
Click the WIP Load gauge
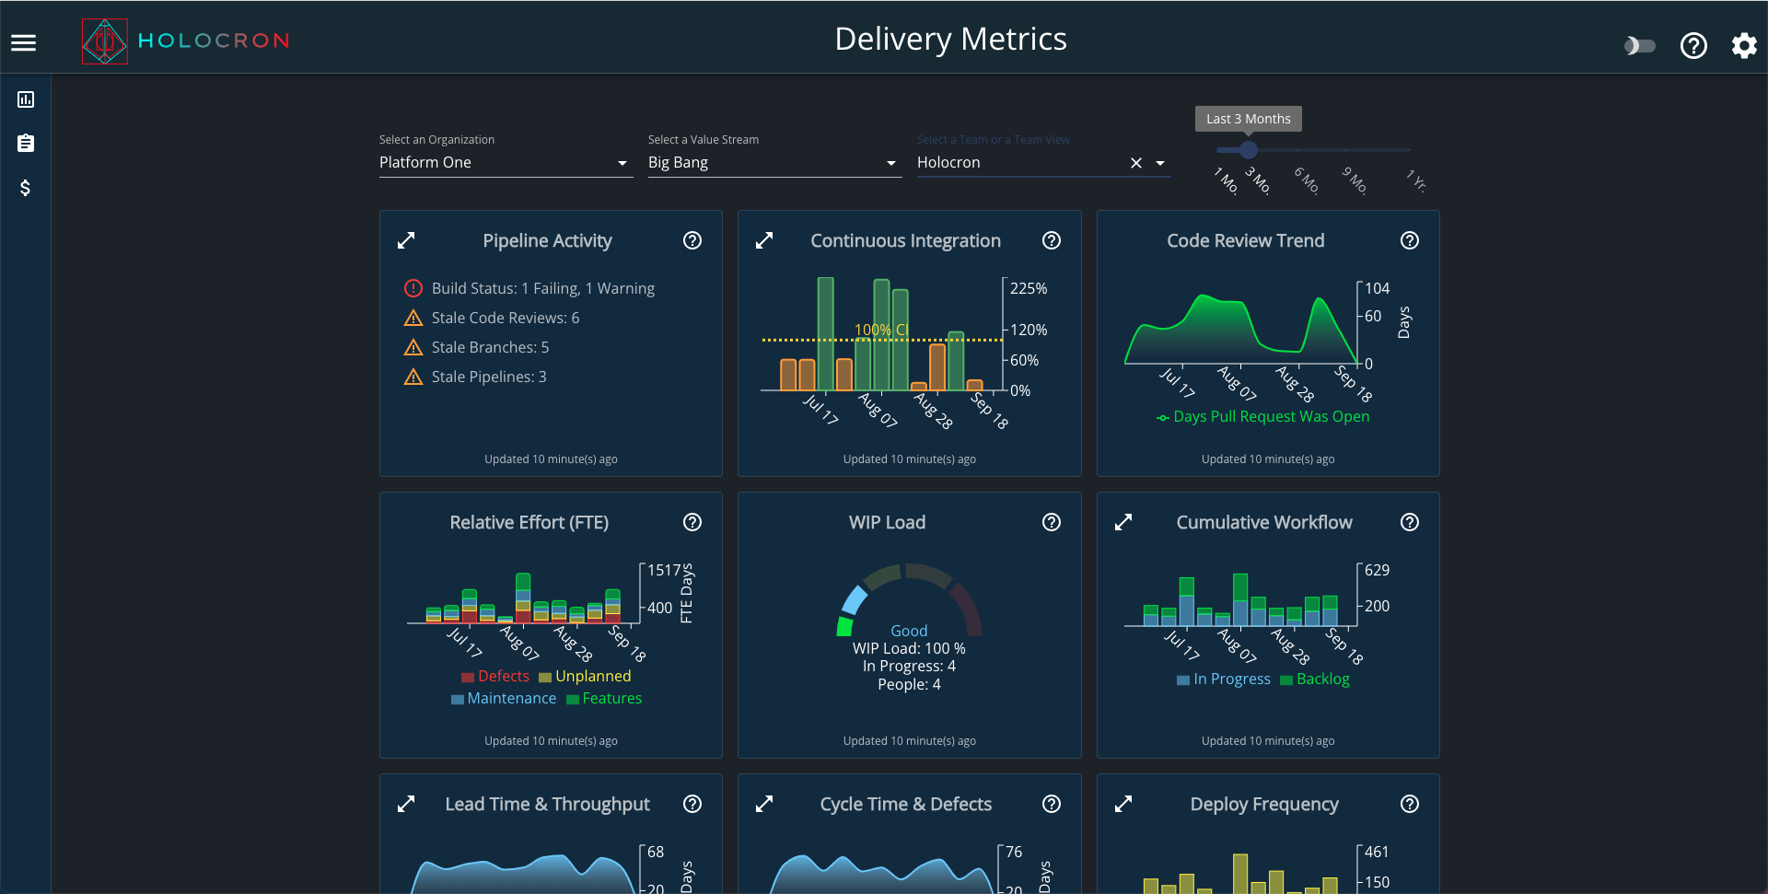909,599
